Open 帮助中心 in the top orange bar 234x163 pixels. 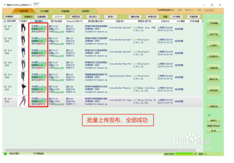point(189,10)
